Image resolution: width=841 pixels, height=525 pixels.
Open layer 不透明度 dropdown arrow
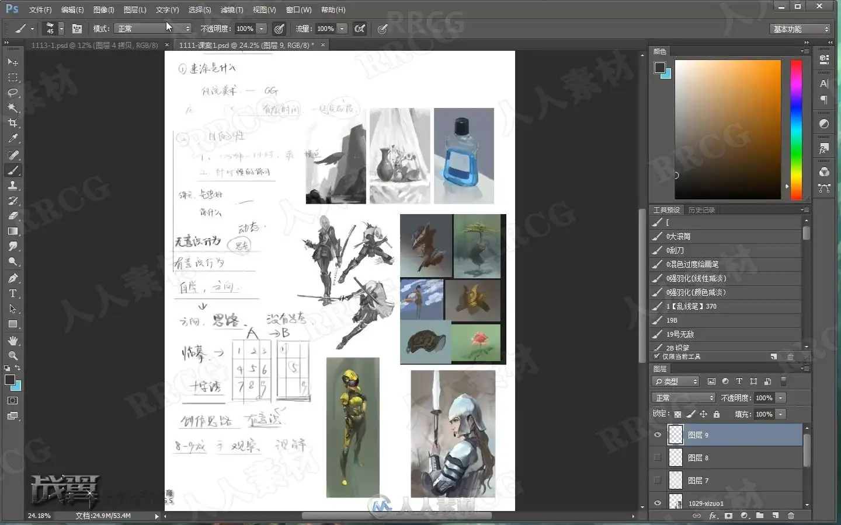781,398
